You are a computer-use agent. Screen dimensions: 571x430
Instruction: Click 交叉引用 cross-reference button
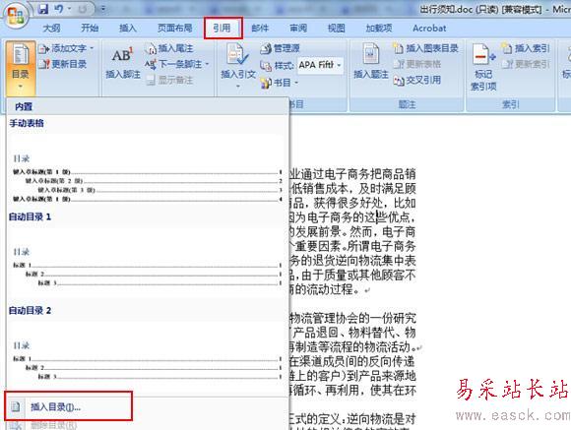click(x=417, y=80)
